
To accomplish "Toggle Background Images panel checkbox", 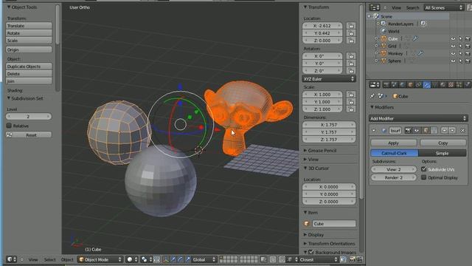I will click(x=311, y=252).
